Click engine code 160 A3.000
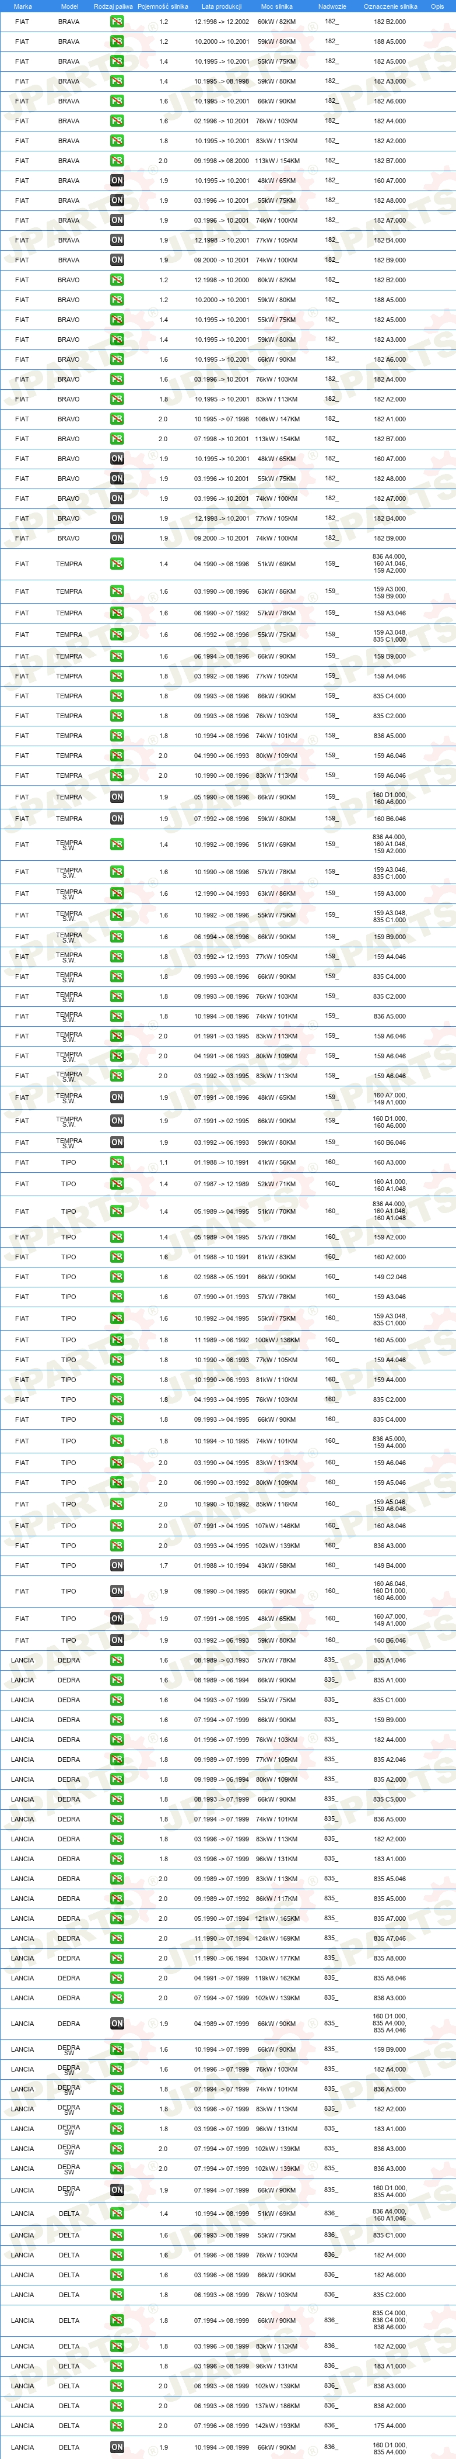This screenshot has width=456, height=2459. (x=390, y=1163)
